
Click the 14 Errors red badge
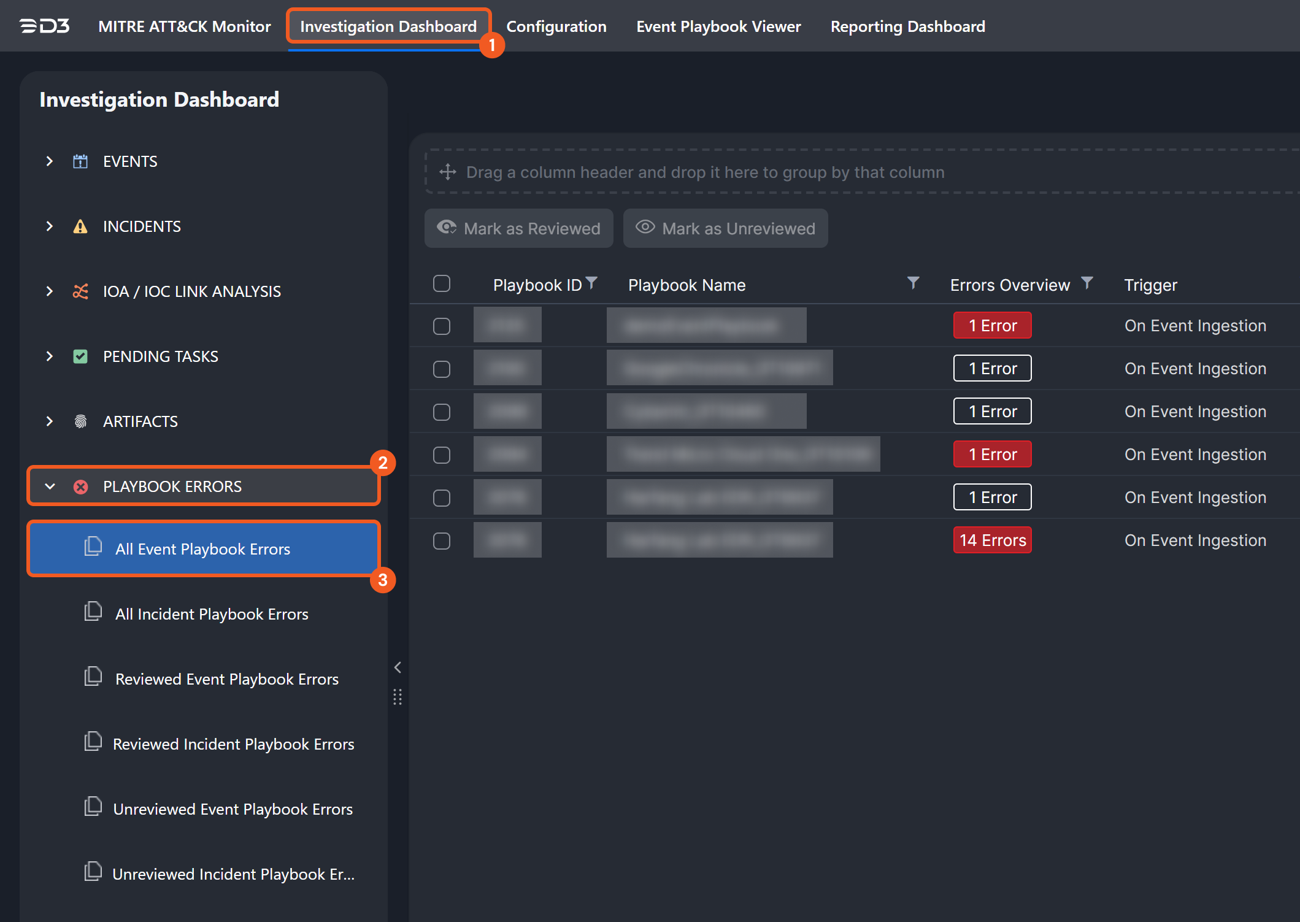point(992,540)
